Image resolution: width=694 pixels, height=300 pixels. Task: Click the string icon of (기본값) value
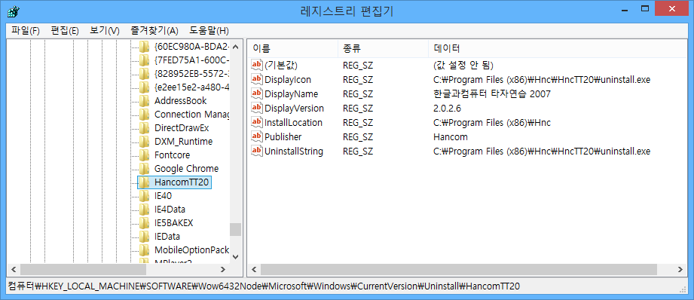(257, 65)
